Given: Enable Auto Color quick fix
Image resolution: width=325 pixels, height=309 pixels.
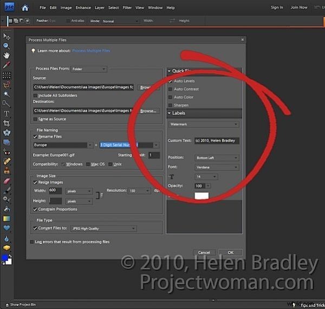Looking at the screenshot, I should tap(170, 97).
